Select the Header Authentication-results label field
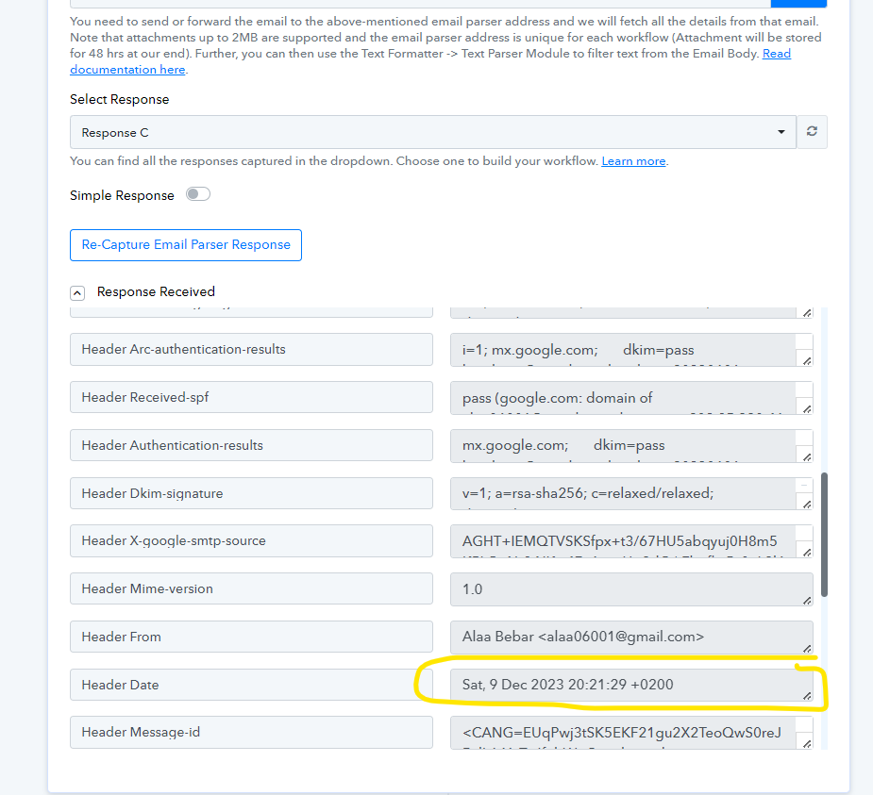This screenshot has height=795, width=873. (x=251, y=445)
